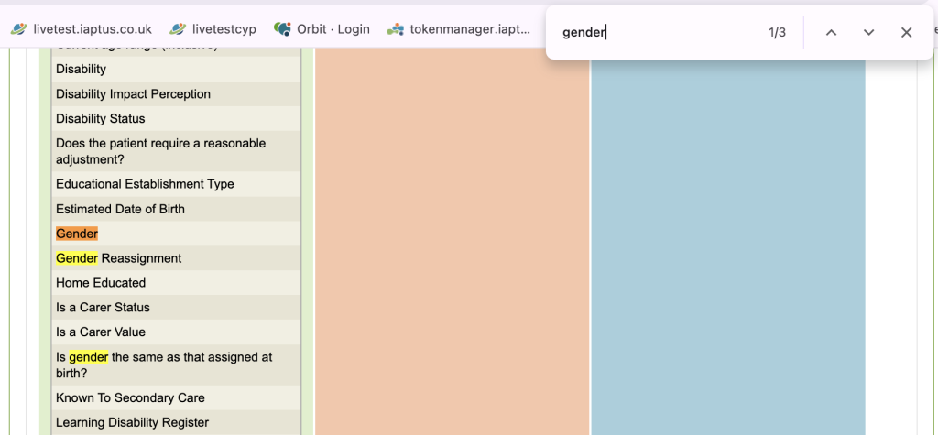
Task: Click the Estimated Date of Birth item
Action: 120,209
